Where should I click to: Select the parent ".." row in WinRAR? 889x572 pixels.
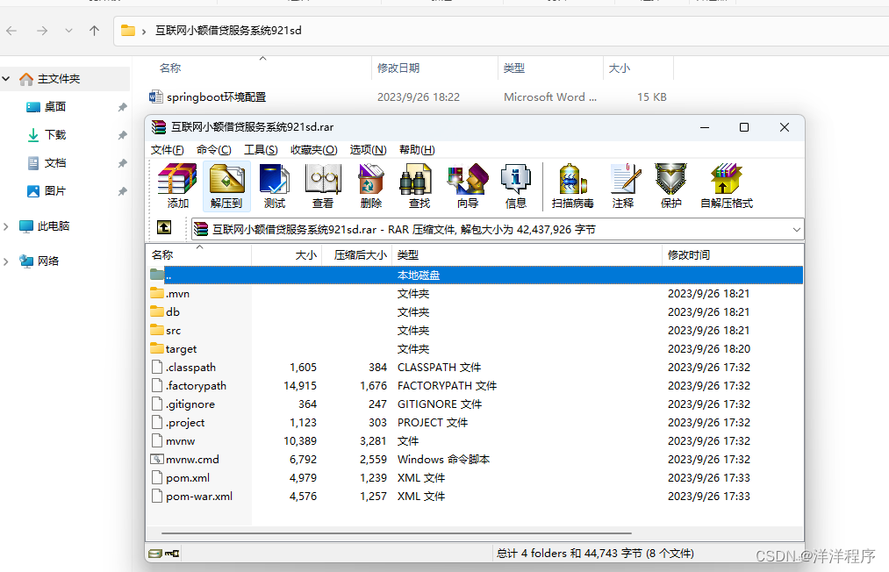tap(475, 275)
